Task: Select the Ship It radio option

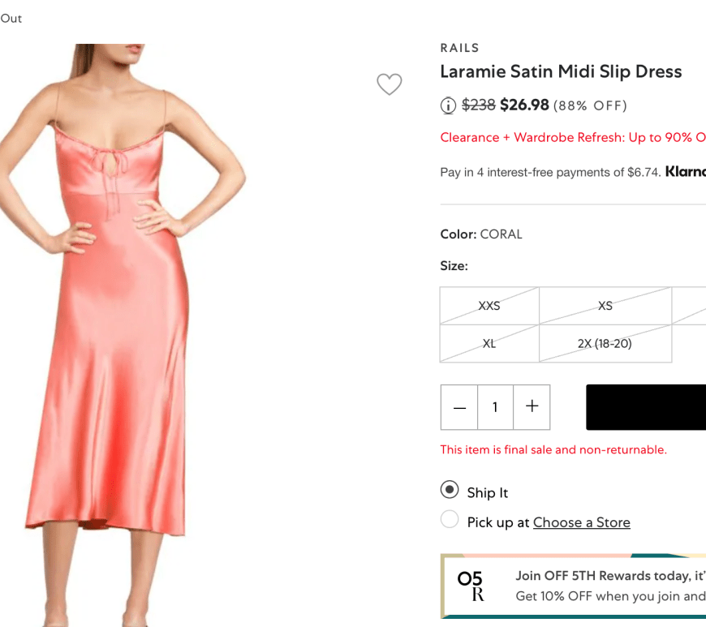Action: point(450,490)
